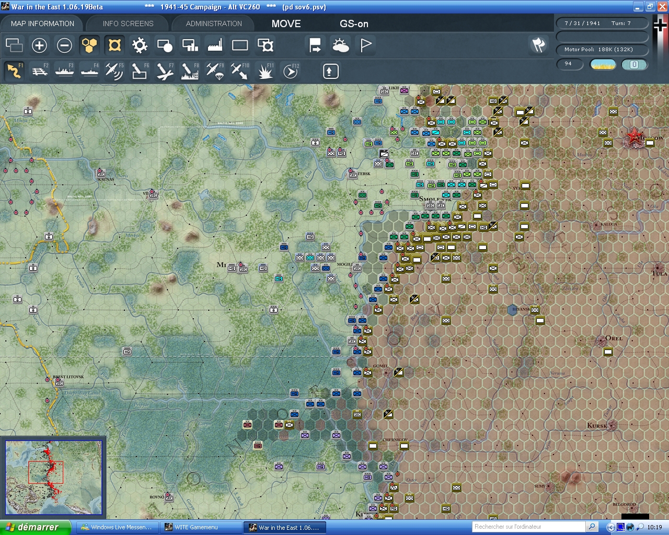This screenshot has height=535, width=669.
Task: Switch to Windows Live Messenger in taskbar
Action: tap(117, 528)
